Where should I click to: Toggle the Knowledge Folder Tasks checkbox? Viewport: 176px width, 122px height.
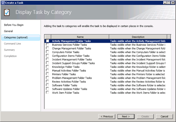coord(48,67)
